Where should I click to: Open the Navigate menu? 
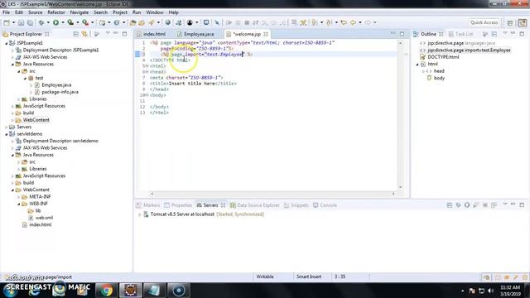tap(79, 12)
